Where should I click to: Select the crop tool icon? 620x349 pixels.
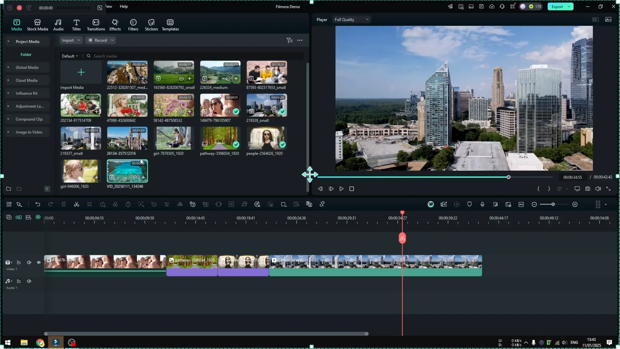[x=89, y=204]
